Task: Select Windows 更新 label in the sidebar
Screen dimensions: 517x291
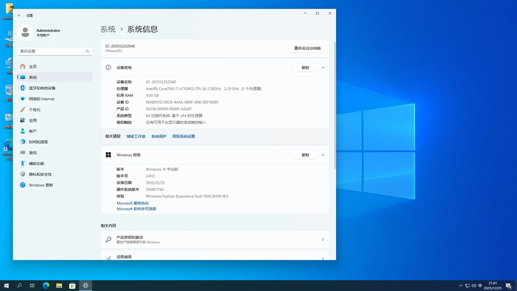Action: point(41,185)
